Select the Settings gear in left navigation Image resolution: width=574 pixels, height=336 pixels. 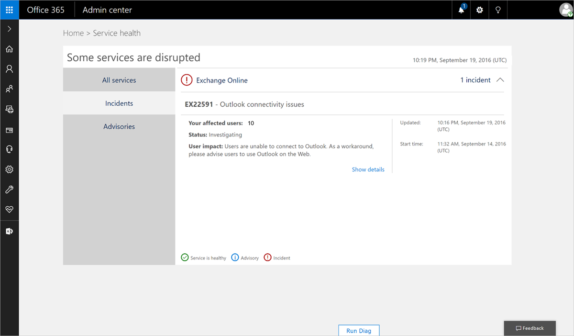[x=9, y=169]
